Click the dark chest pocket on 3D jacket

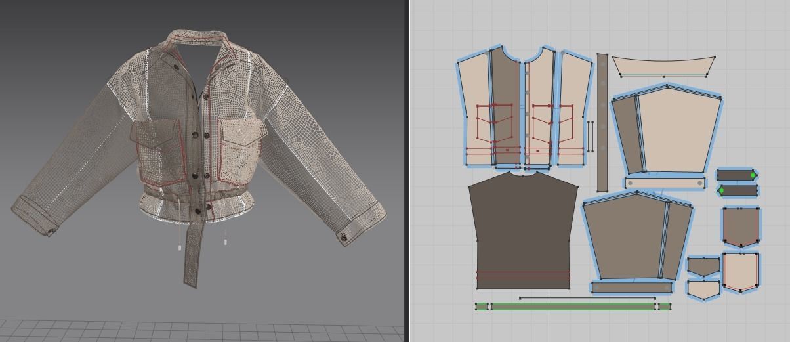[x=156, y=151]
